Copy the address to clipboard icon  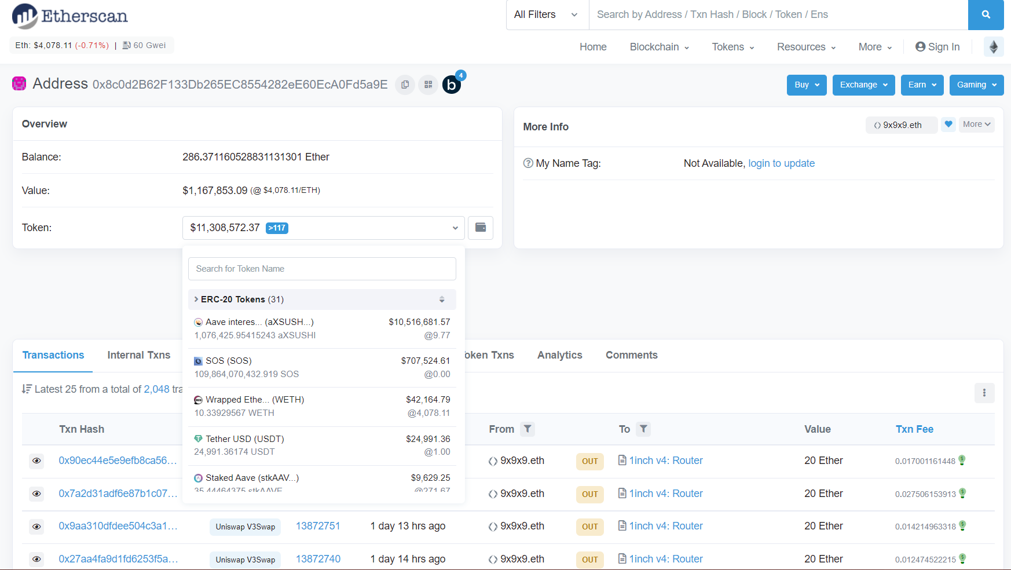405,85
